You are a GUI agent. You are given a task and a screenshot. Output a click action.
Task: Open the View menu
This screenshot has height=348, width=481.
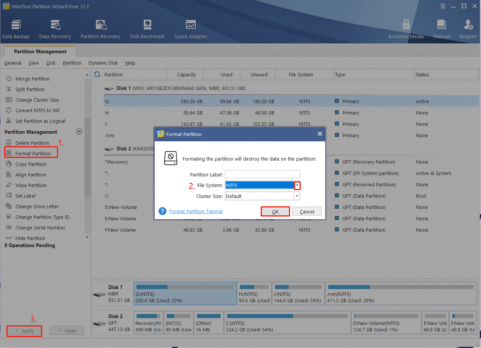coord(34,63)
